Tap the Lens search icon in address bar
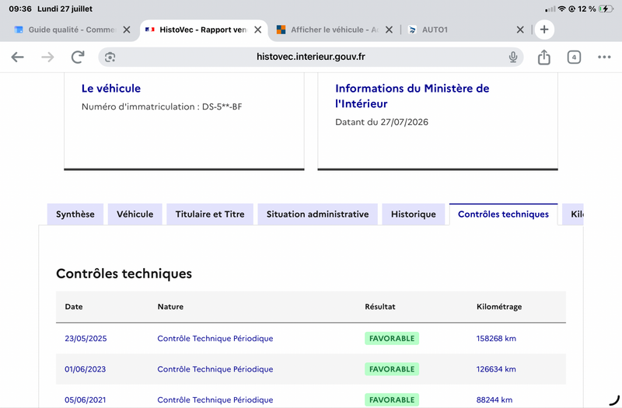The width and height of the screenshot is (622, 408). tap(110, 57)
